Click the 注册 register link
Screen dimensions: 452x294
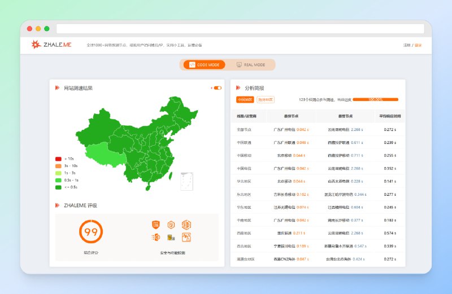click(407, 45)
